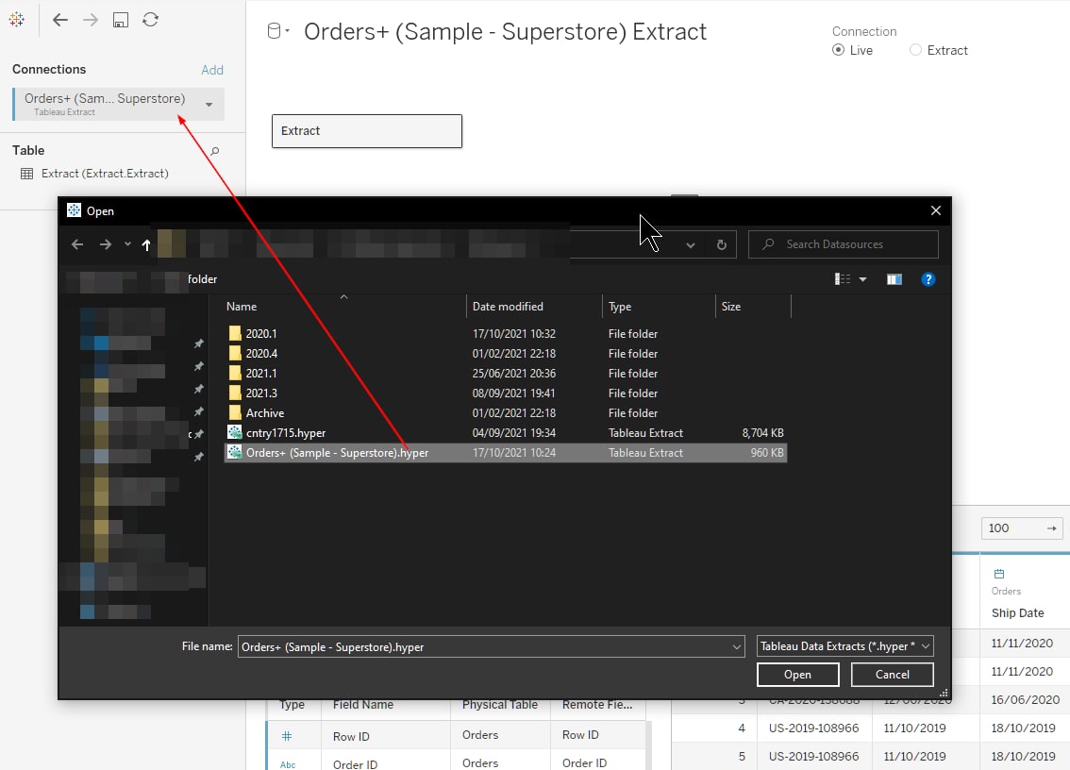Click the Open button
This screenshot has width=1070, height=770.
[x=797, y=675]
